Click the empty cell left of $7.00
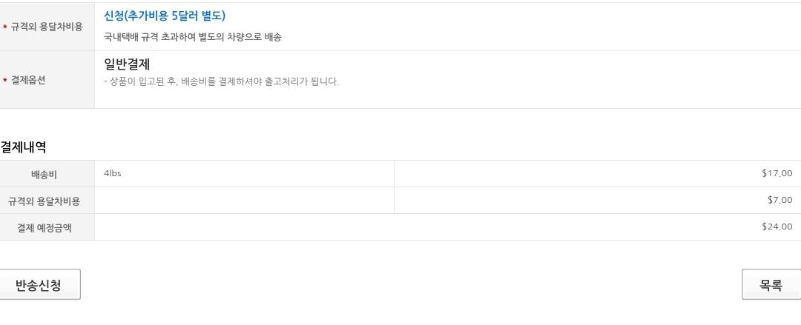The width and height of the screenshot is (801, 325). [244, 201]
